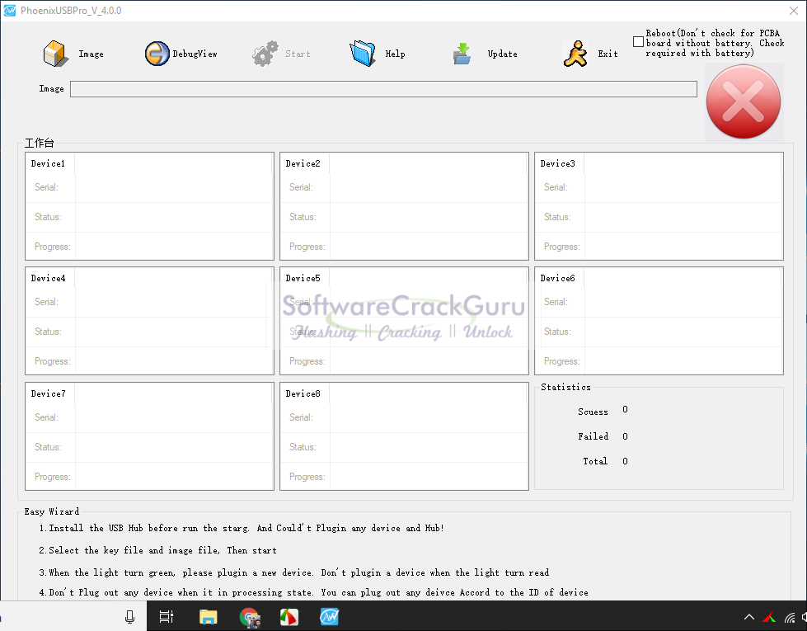The width and height of the screenshot is (807, 631).
Task: Click the Failed count in Statistics
Action: pyautogui.click(x=625, y=437)
